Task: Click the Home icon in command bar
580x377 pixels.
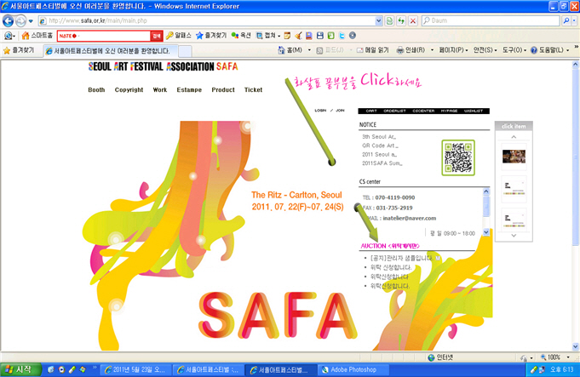Action: [290, 51]
